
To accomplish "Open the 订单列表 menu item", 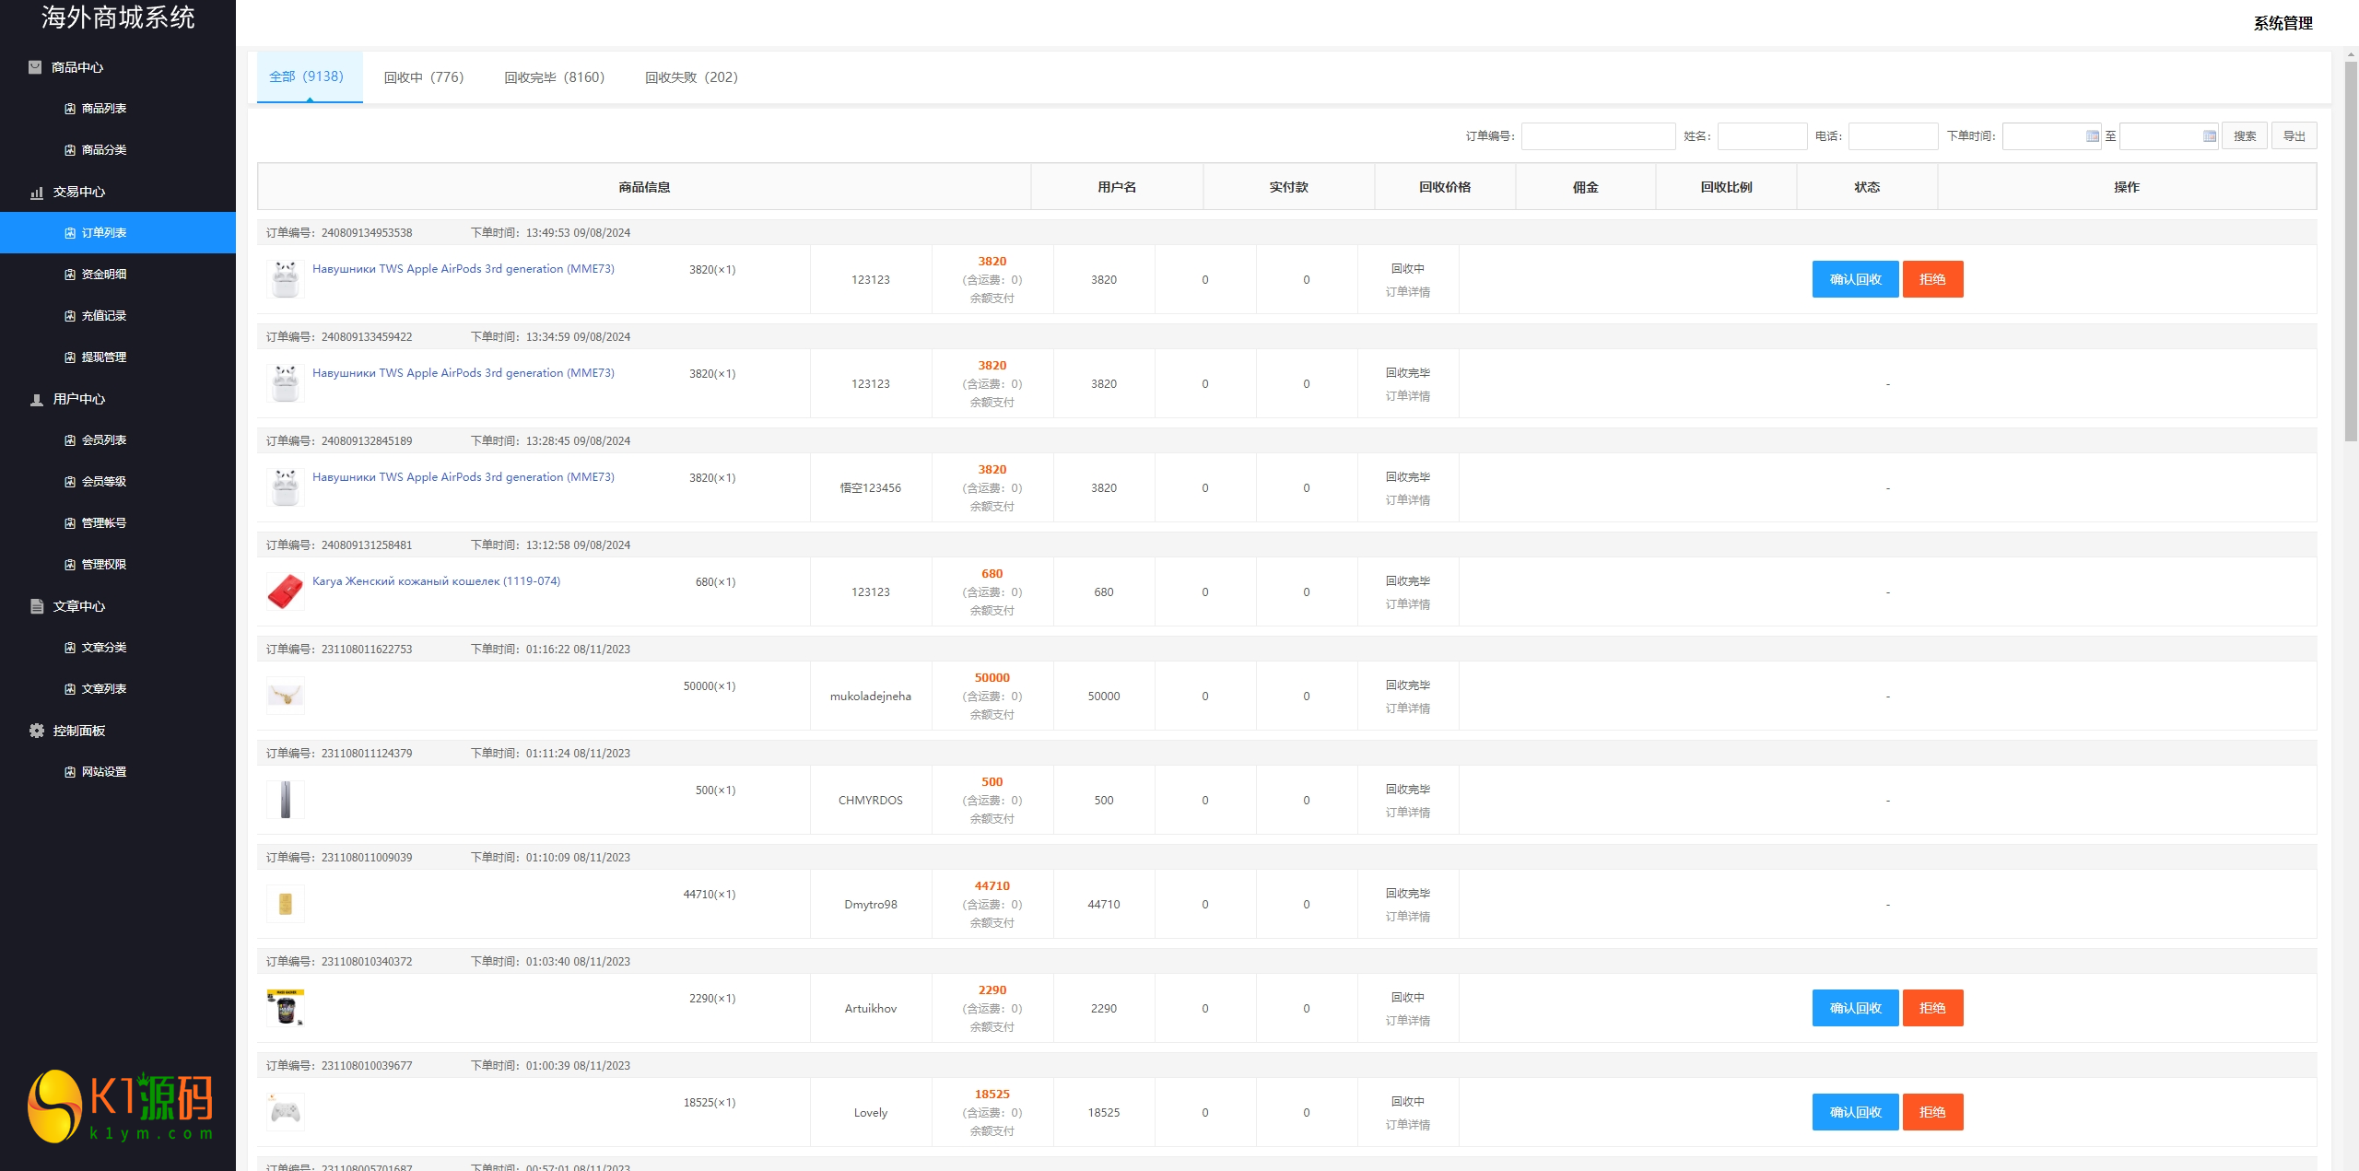I will point(118,233).
